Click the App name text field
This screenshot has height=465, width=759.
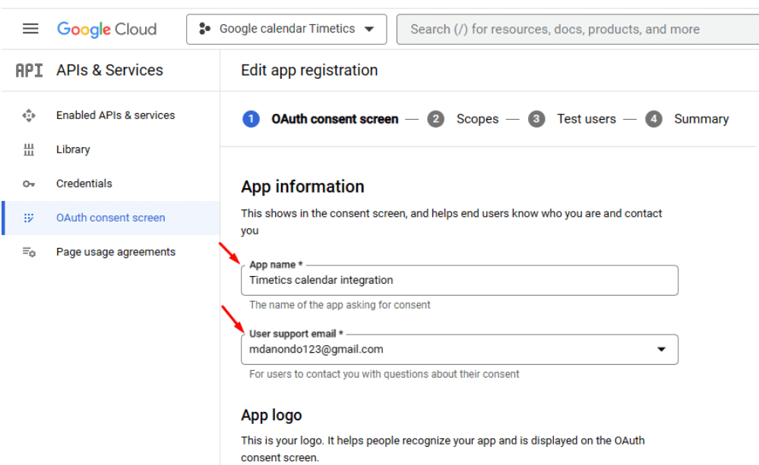tap(460, 281)
